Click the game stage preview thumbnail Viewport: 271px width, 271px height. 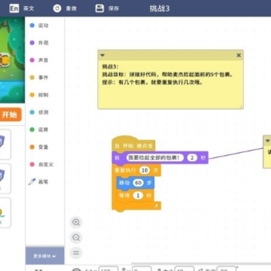pos(12,59)
